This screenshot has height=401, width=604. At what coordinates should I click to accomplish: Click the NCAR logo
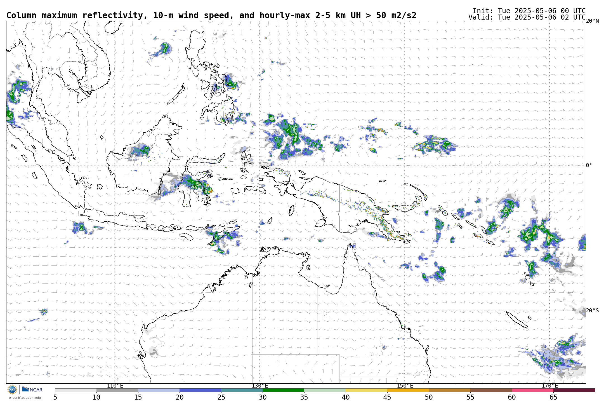(x=32, y=389)
